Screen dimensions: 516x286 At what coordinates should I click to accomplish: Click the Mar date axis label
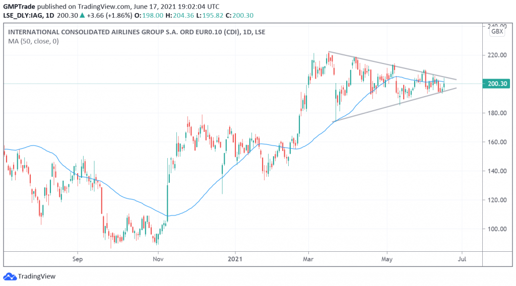(308, 259)
